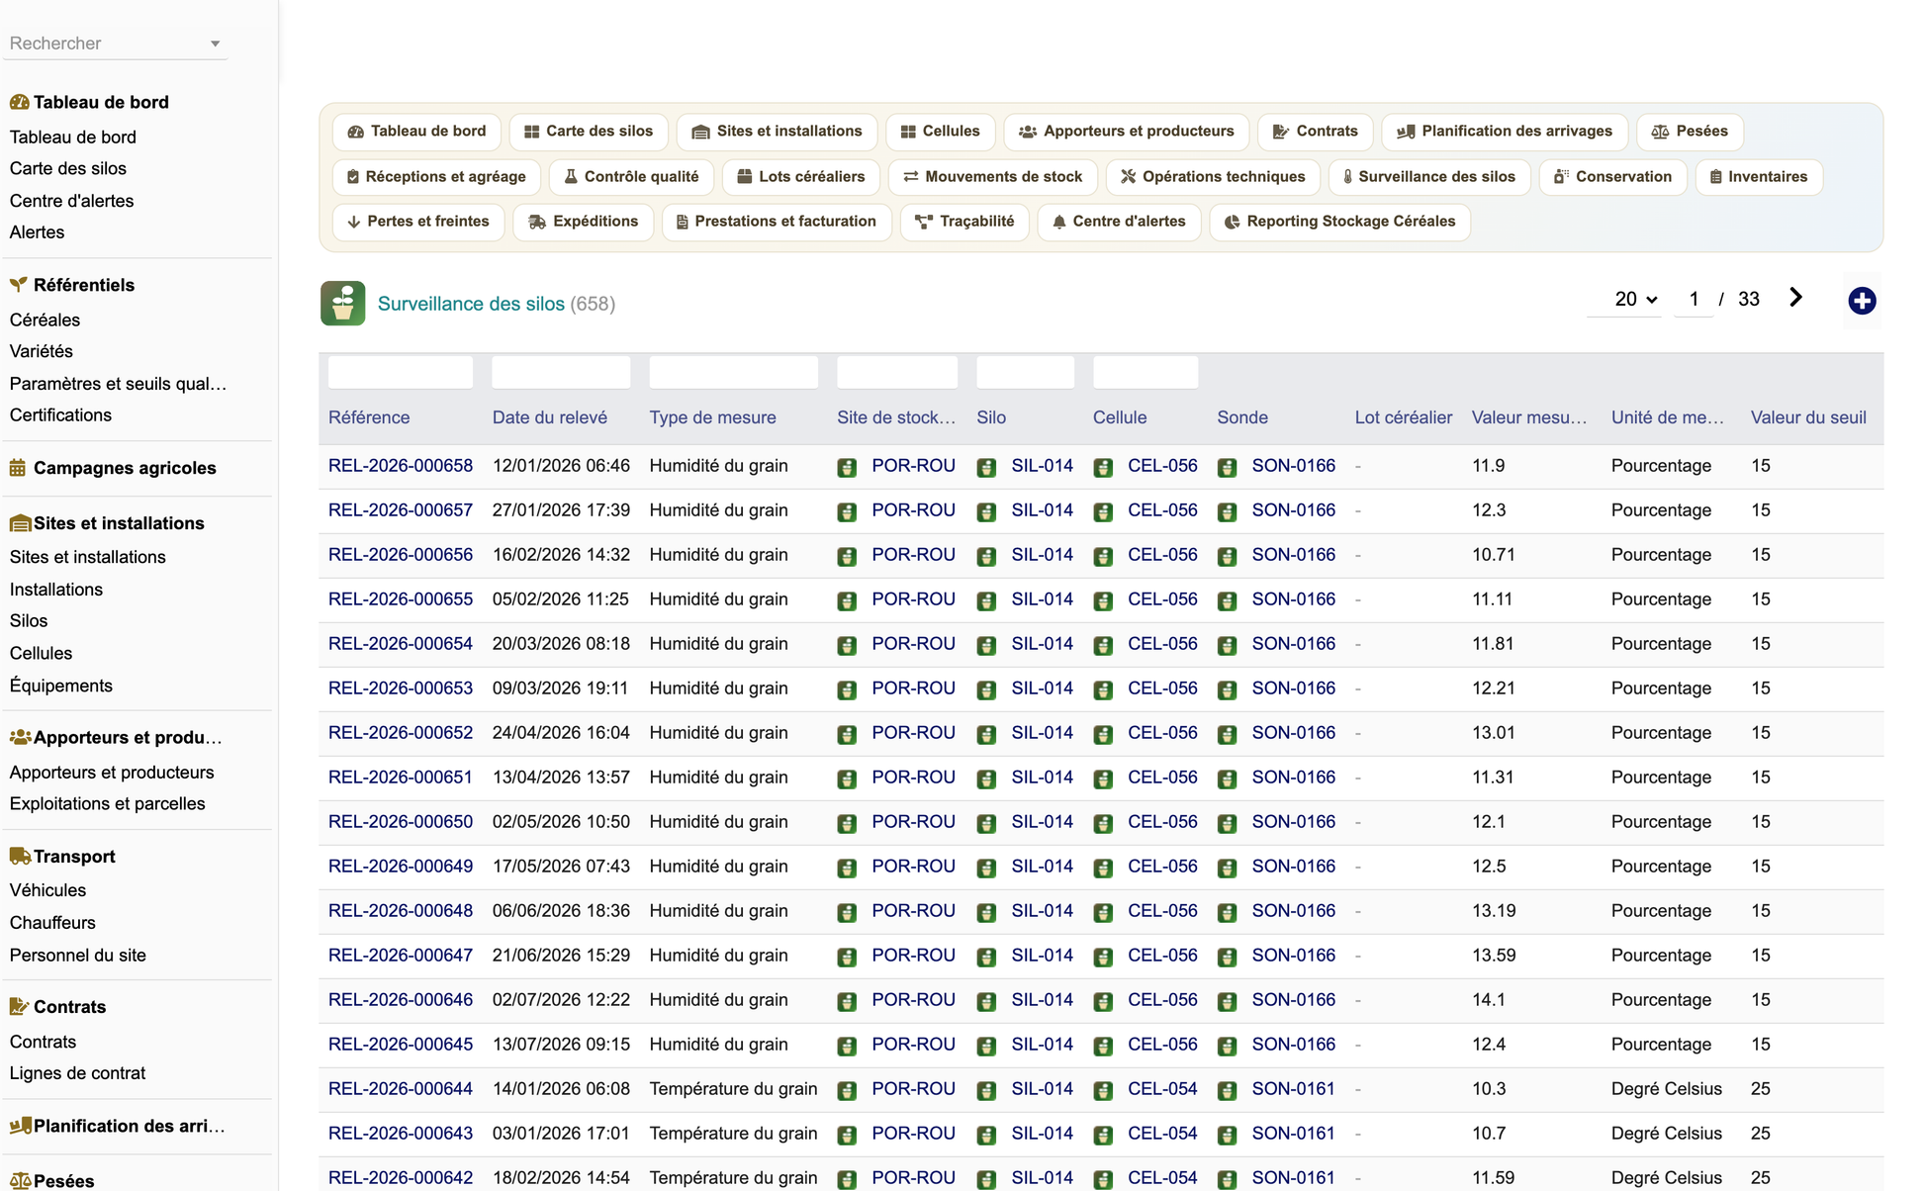The width and height of the screenshot is (1925, 1191).
Task: Open Lignes de contrat in sidebar
Action: [x=77, y=1073]
